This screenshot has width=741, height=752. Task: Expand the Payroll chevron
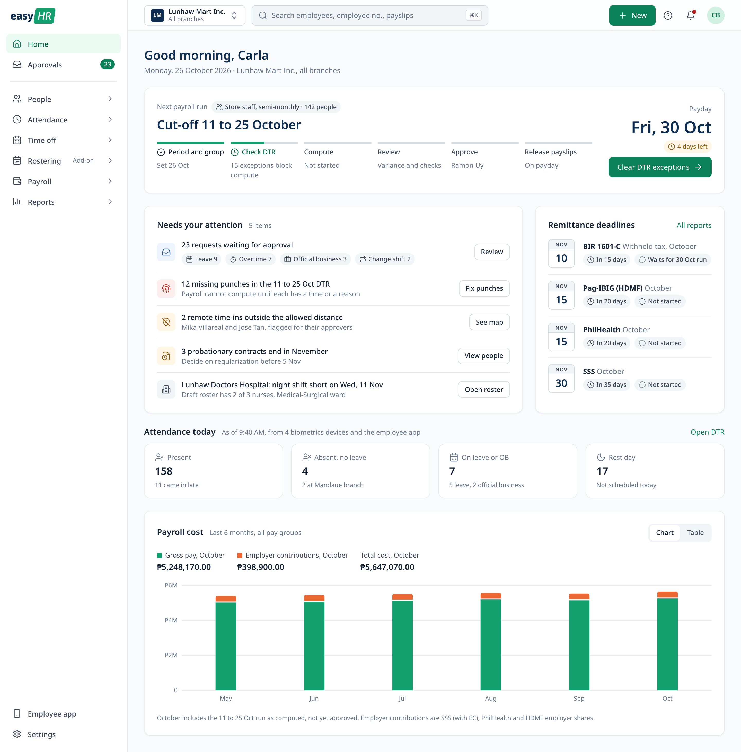pyautogui.click(x=110, y=181)
